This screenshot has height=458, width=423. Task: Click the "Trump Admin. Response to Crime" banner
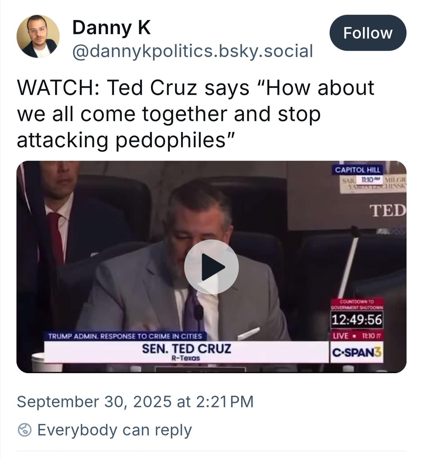(x=125, y=336)
